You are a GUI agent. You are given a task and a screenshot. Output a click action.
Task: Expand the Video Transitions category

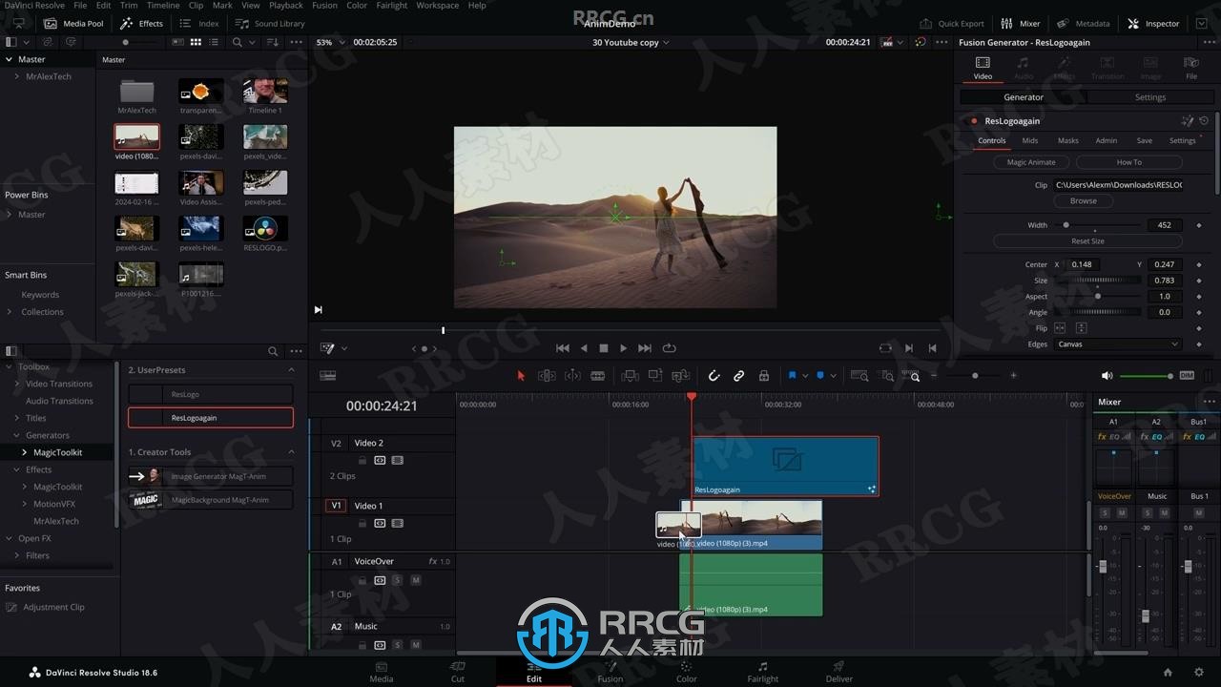17,384
